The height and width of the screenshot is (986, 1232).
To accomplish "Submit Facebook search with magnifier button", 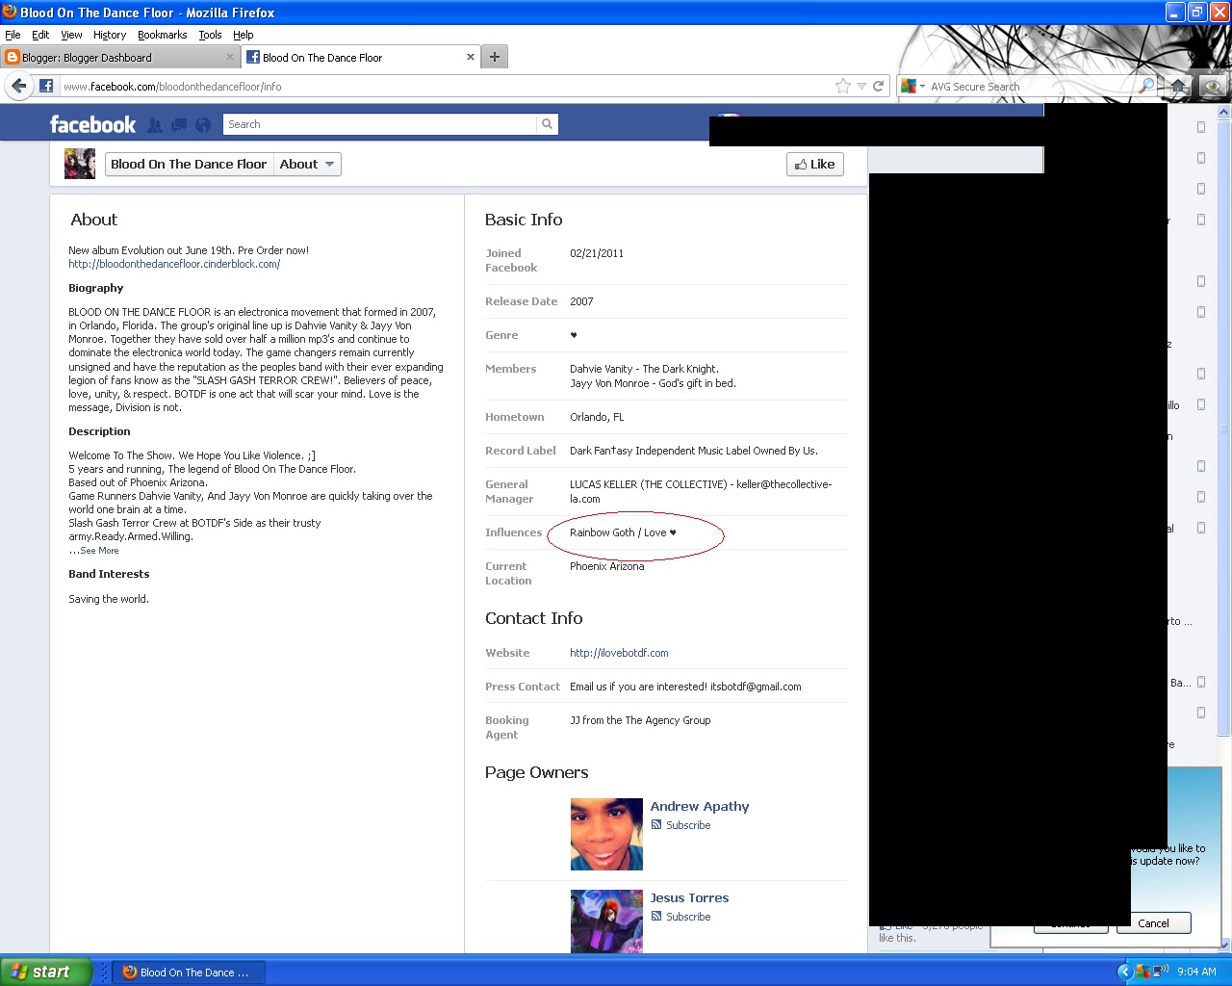I will point(547,124).
